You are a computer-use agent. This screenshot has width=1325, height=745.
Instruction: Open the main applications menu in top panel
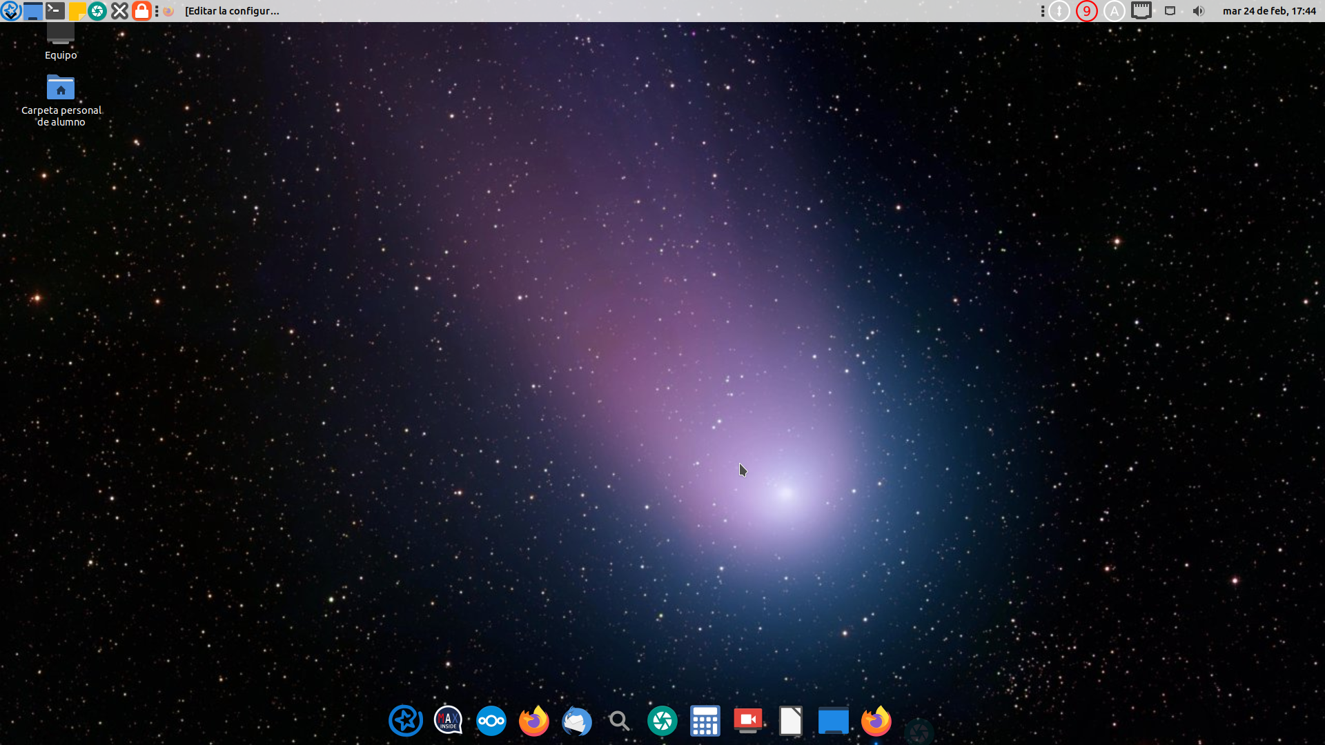tap(10, 11)
